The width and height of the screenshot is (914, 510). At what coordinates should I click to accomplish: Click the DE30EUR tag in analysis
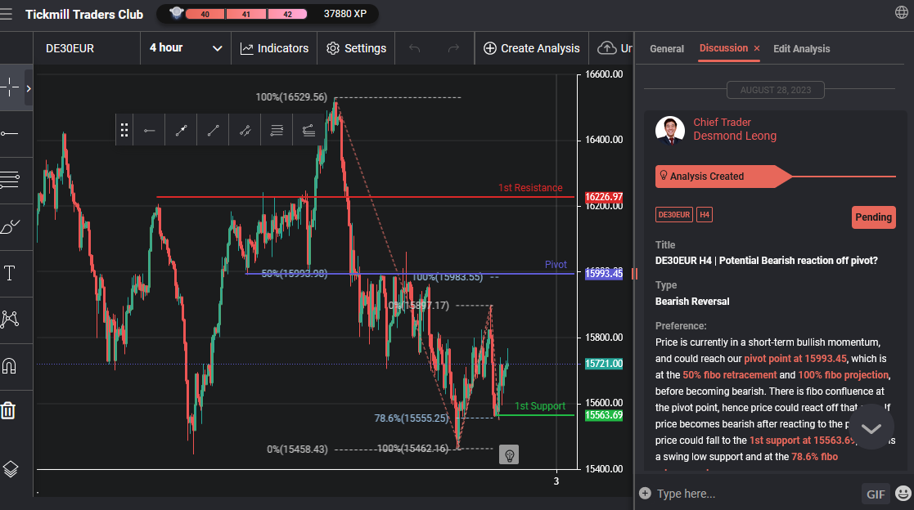674,215
